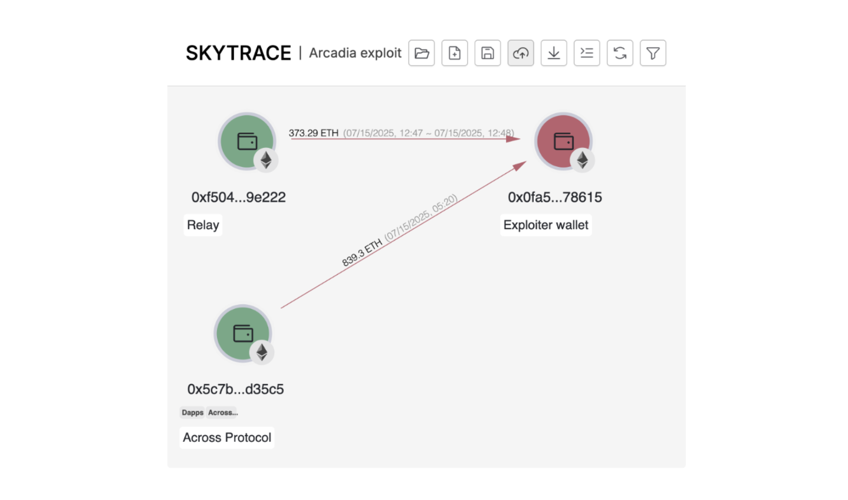848x500 pixels.
Task: Click address 0xf504...9e222
Action: (238, 197)
